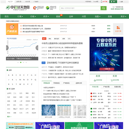
Task: Click the red 聚焦 tag
Action: (x=44, y=39)
